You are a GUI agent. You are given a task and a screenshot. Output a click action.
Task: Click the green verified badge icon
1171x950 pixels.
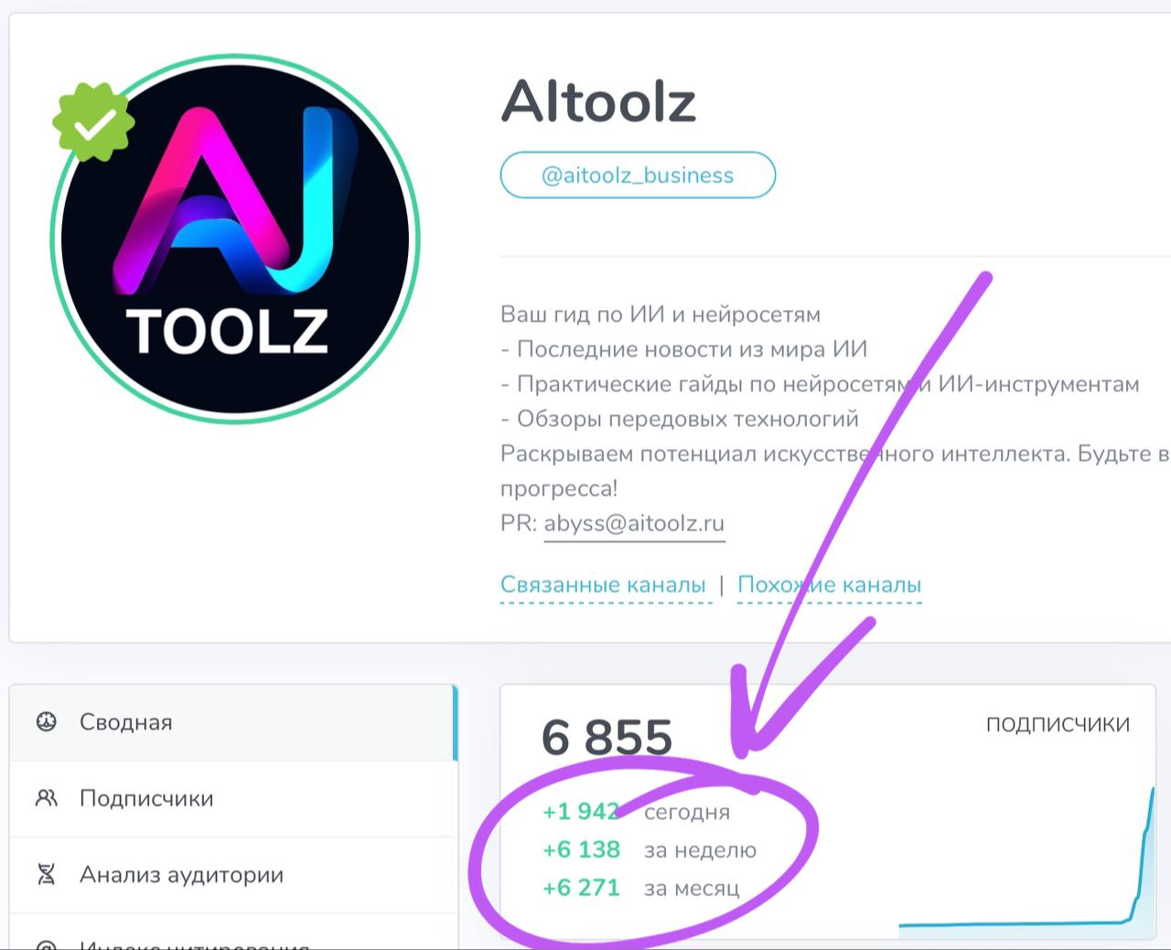click(x=93, y=123)
